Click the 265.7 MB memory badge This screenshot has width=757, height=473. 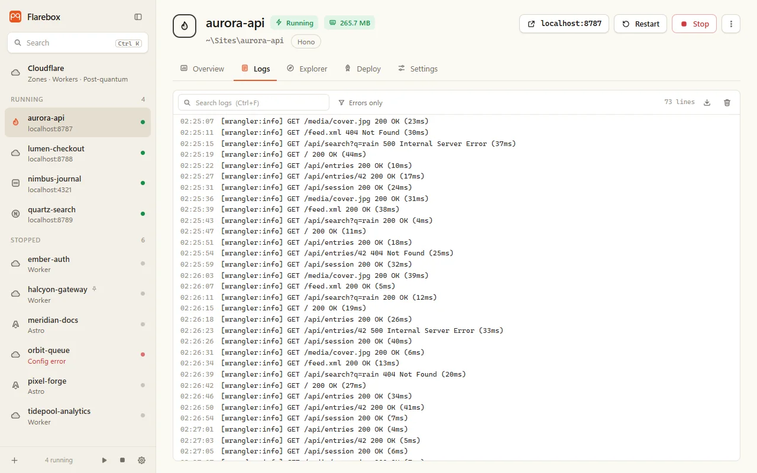tap(350, 23)
